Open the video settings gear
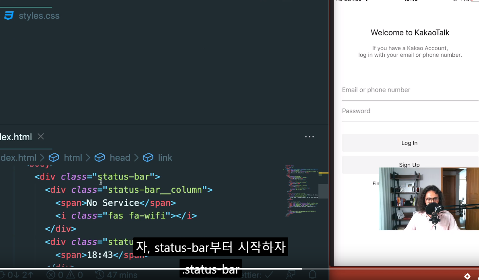The image size is (479, 280). [x=467, y=276]
